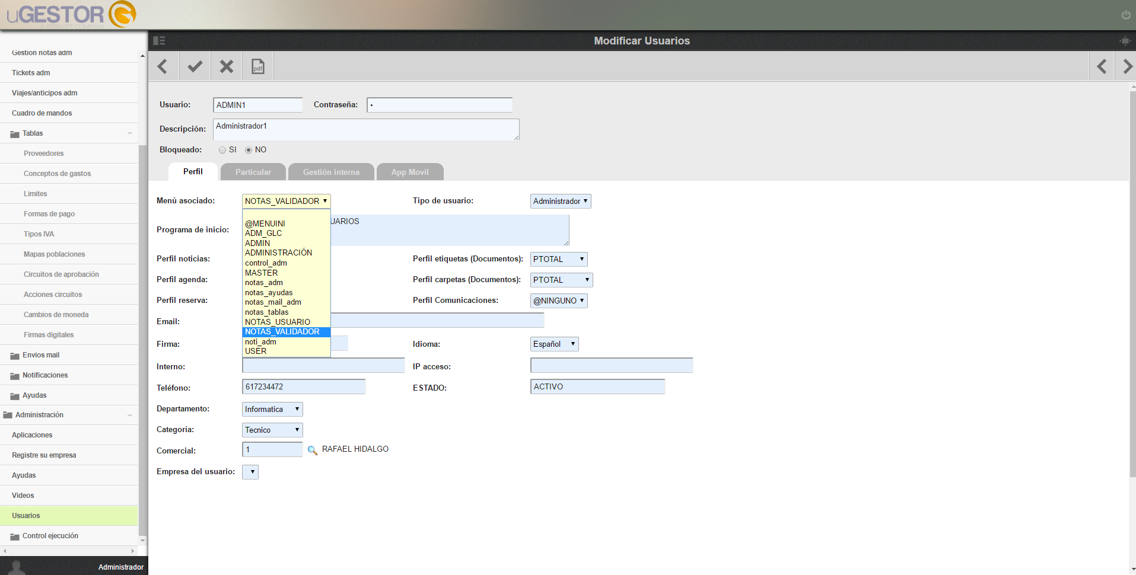Viewport: 1136px width, 575px height.
Task: Choose control_adm in dropdown list
Action: point(286,263)
